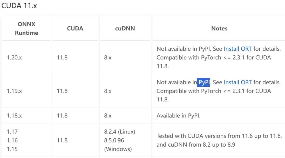Click the "Available in PyPI." note
Image resolution: width=285 pixels, height=158 pixels.
click(178, 116)
